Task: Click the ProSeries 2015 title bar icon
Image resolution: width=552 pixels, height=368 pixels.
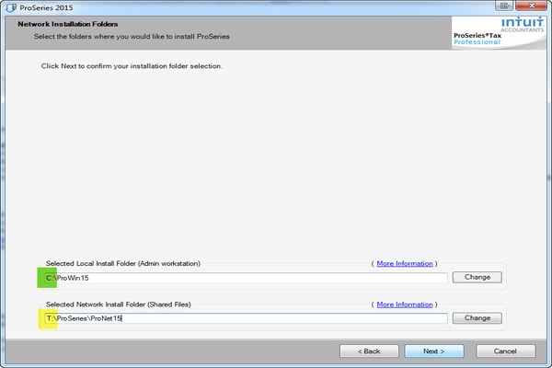Action: [11, 7]
